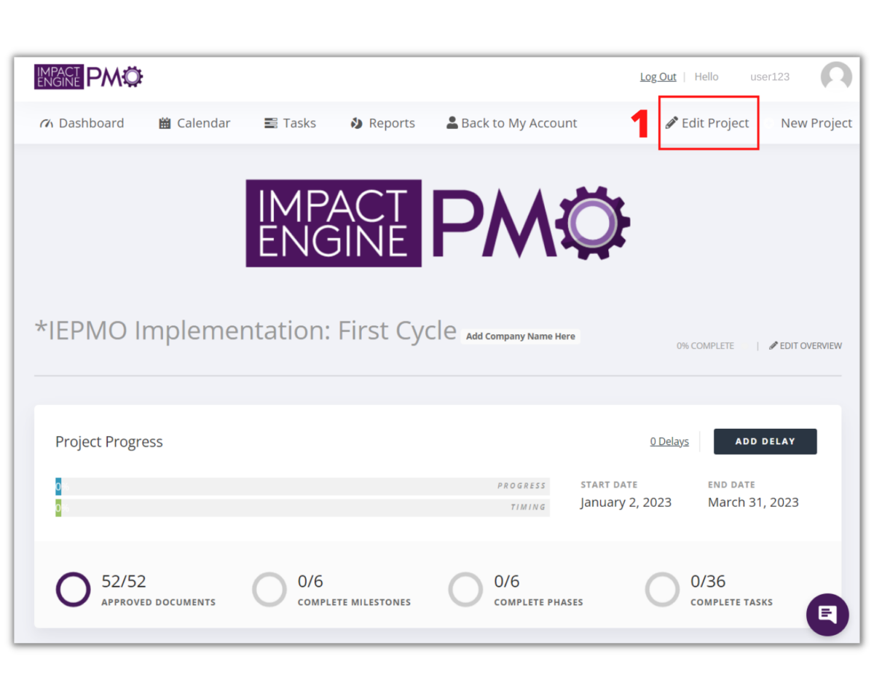Click the Complete Phases progress circle

point(465,589)
